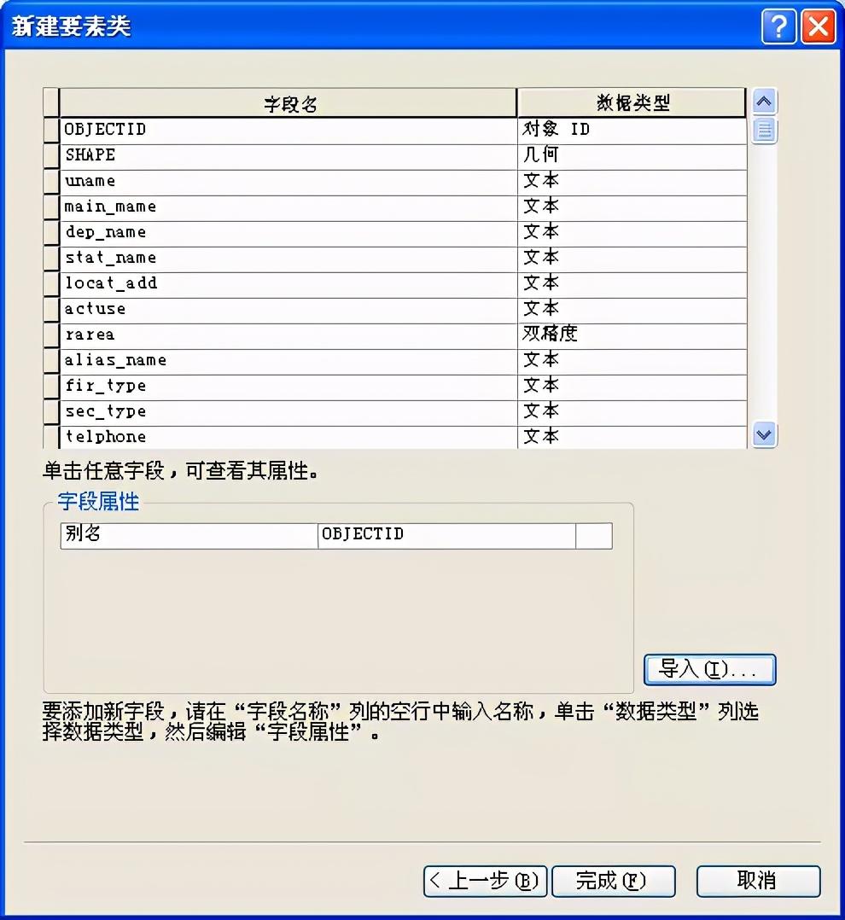Select the uname field name cell
The width and height of the screenshot is (845, 920).
[x=288, y=183]
